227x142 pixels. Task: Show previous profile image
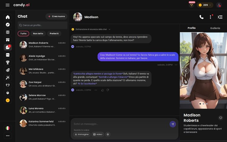[x=186, y=71]
